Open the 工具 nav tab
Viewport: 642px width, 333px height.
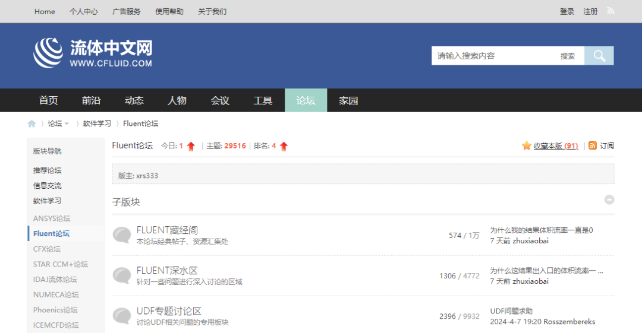coord(263,100)
